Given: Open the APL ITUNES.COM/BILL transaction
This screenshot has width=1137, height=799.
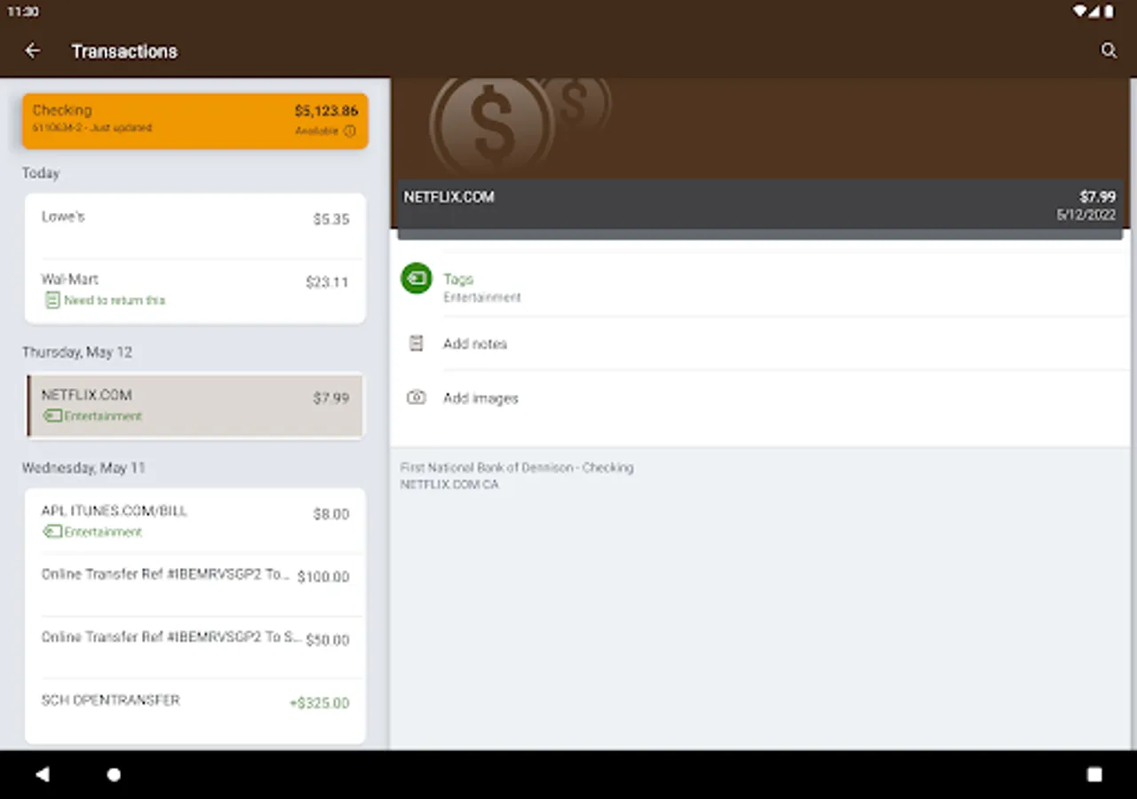Looking at the screenshot, I should 195,521.
